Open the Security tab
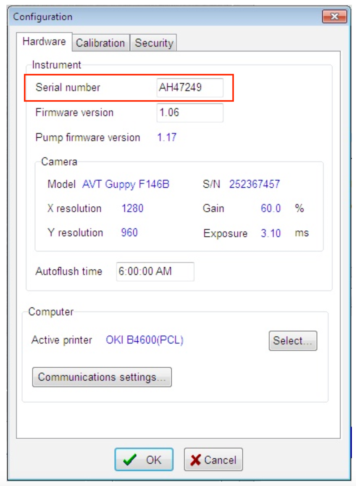The image size is (356, 486). point(154,43)
